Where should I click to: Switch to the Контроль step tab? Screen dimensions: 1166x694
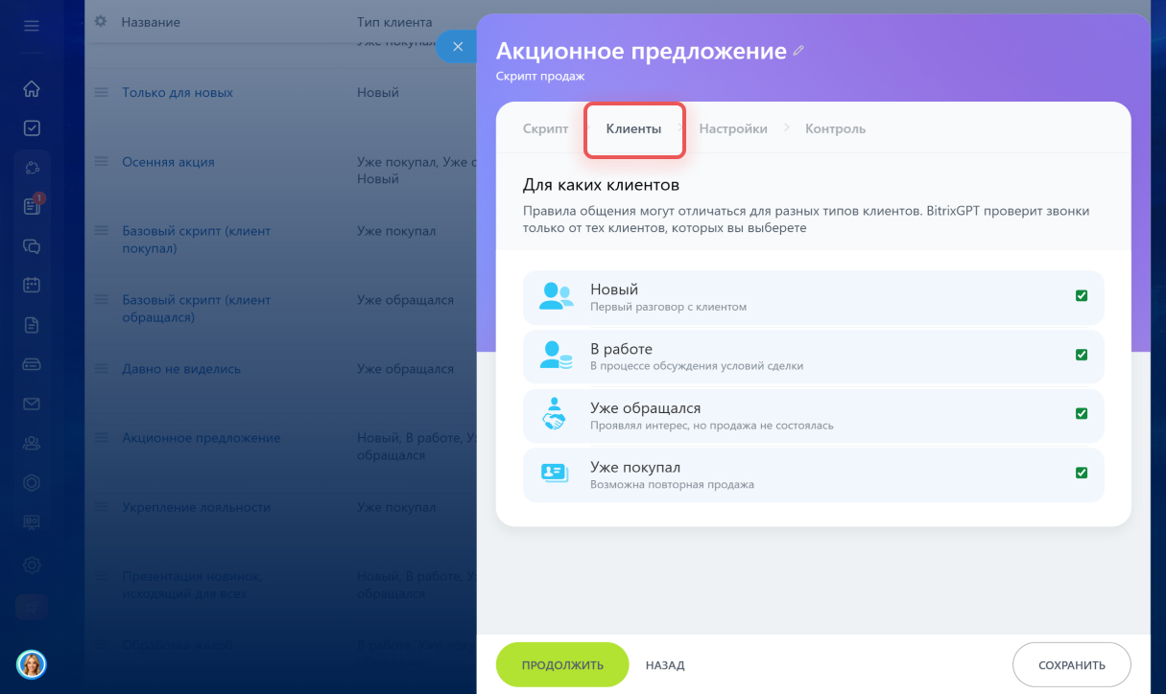point(835,128)
